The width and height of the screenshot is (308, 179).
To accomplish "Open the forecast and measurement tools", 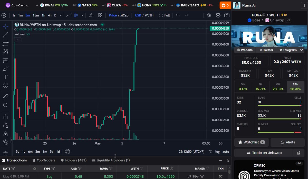I will (x=5, y=60).
